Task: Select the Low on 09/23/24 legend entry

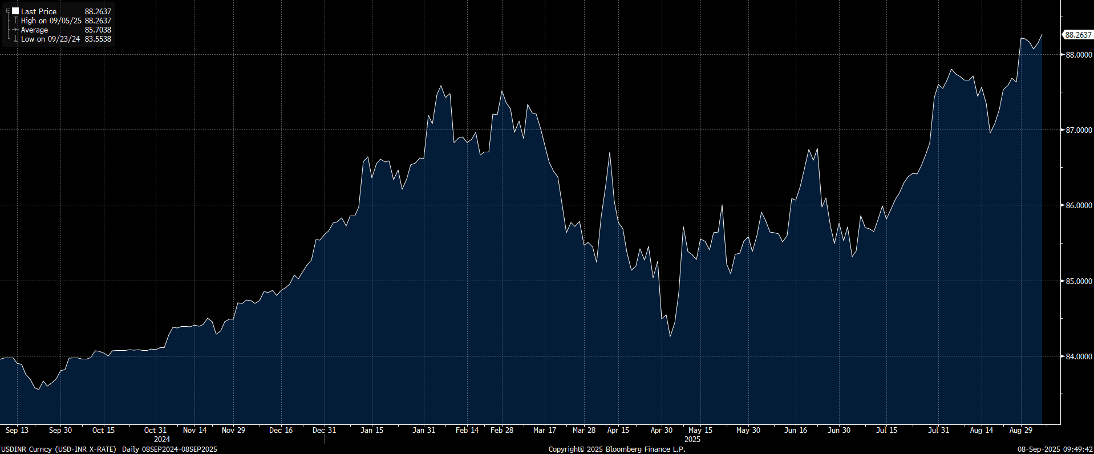Action: pyautogui.click(x=50, y=39)
